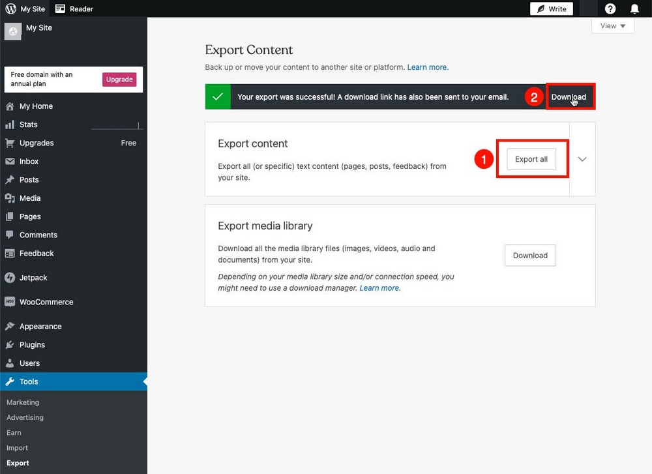Open Learn more link under page title
This screenshot has height=474, width=652.
(428, 67)
